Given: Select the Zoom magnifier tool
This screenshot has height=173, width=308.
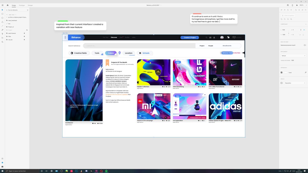Looking at the screenshot, I should (2, 42).
